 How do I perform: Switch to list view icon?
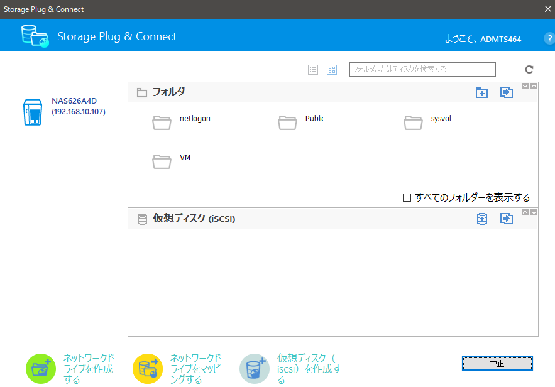click(313, 70)
